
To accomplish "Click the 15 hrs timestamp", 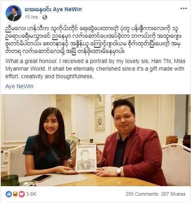I will [x=31, y=17].
